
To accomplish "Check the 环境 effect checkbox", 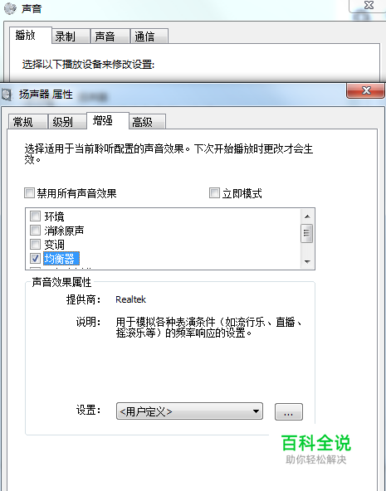I will 35,216.
